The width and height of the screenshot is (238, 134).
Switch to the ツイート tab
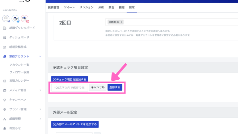coord(69,7)
